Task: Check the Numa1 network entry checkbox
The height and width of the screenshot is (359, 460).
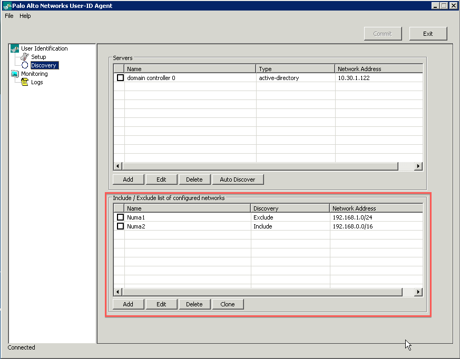Action: click(x=119, y=217)
